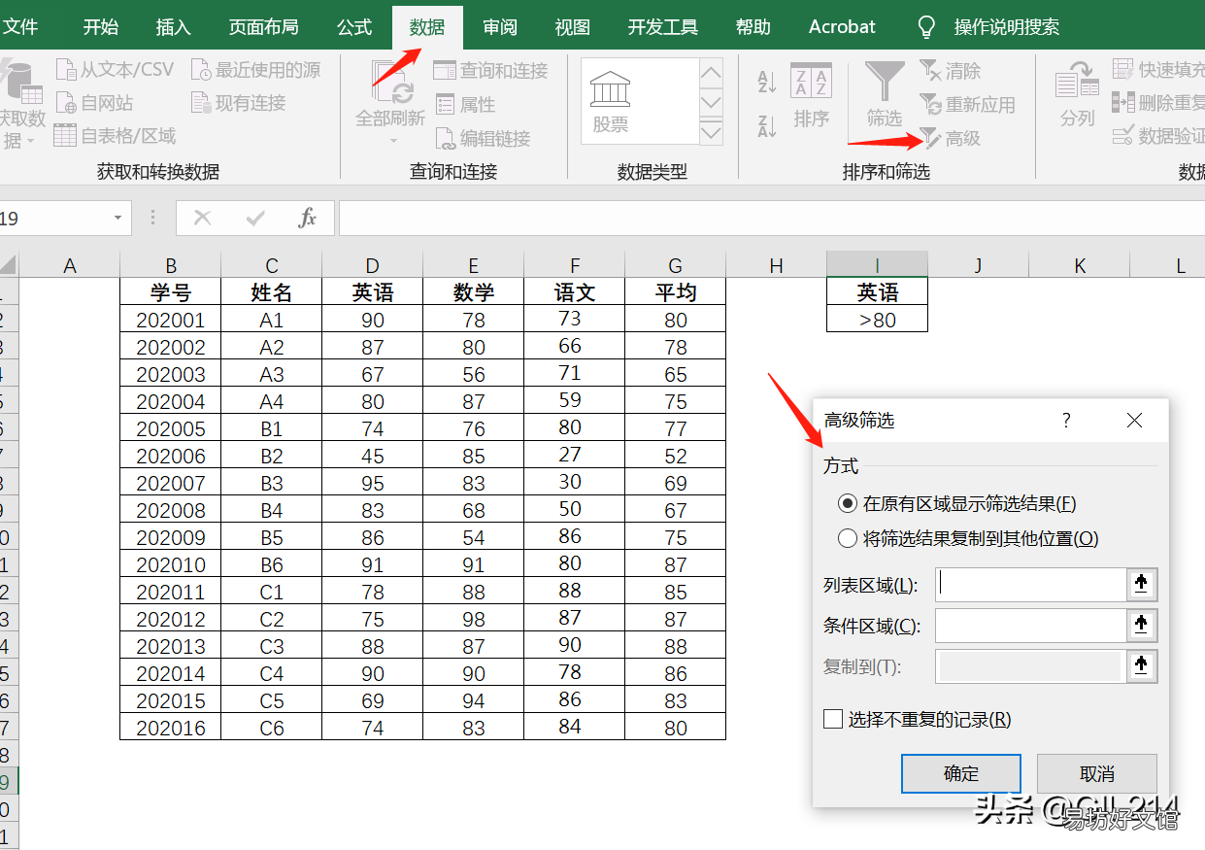The height and width of the screenshot is (850, 1205).
Task: Click the Average (平均) header cell
Action: pos(676,292)
